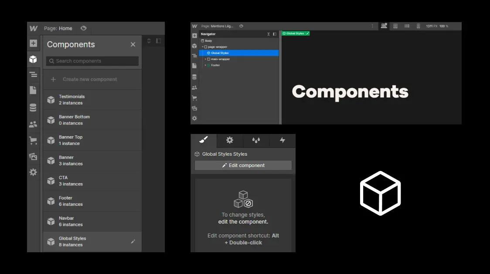This screenshot has width=490, height=274.
Task: Click Webflow logo in Home window
Action: pos(34,28)
